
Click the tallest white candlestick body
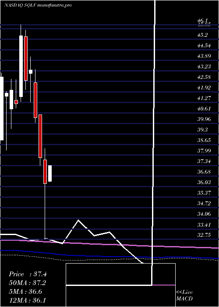point(21,66)
